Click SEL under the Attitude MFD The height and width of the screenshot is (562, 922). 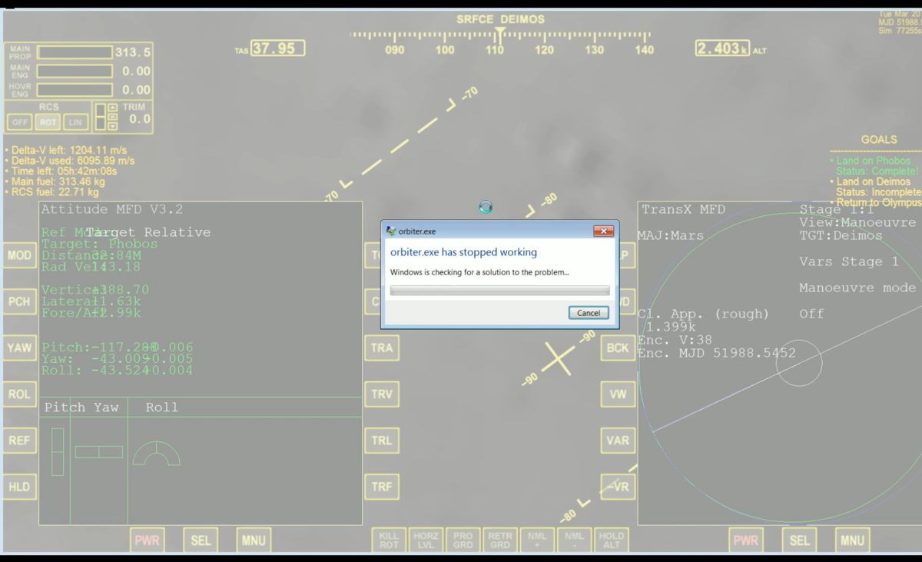pos(201,540)
